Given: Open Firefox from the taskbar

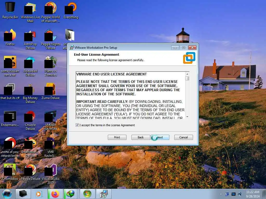Looking at the screenshot, I should pyautogui.click(x=55, y=194).
